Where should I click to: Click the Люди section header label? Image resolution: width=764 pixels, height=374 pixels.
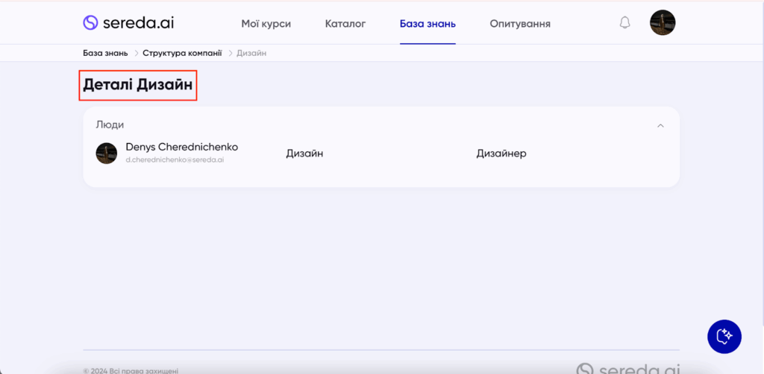tap(110, 125)
